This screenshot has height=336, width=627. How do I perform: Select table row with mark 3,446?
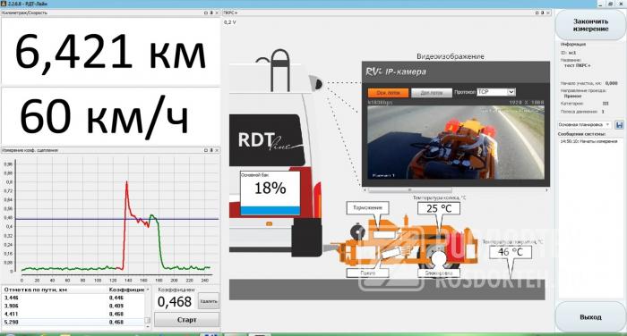(x=73, y=298)
